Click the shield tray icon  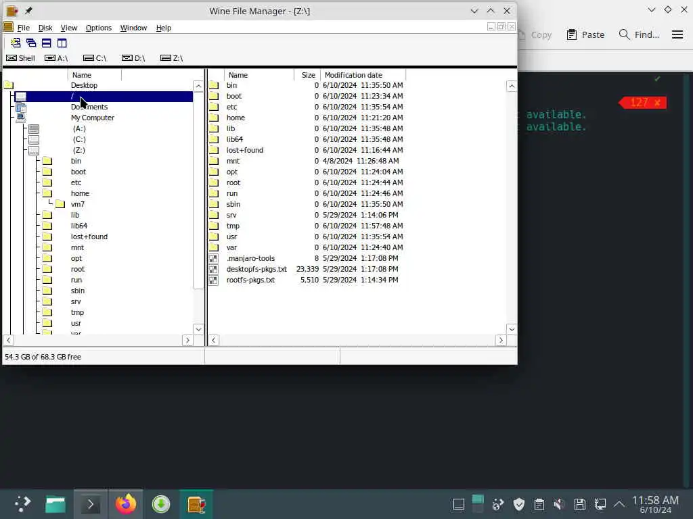point(519,504)
